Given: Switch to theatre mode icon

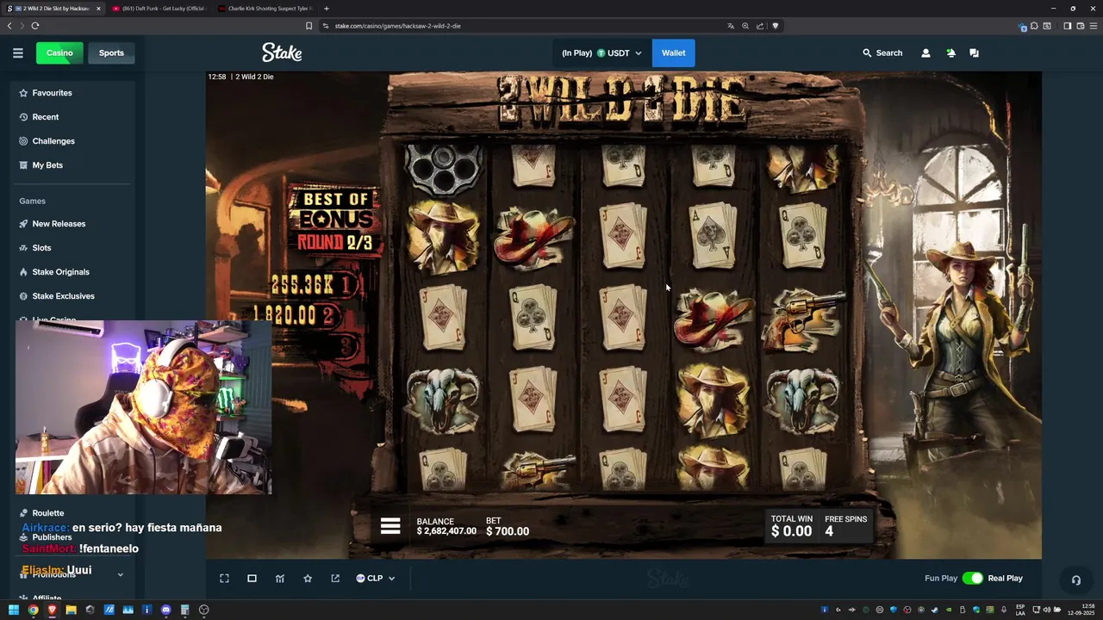Looking at the screenshot, I should coord(252,578).
